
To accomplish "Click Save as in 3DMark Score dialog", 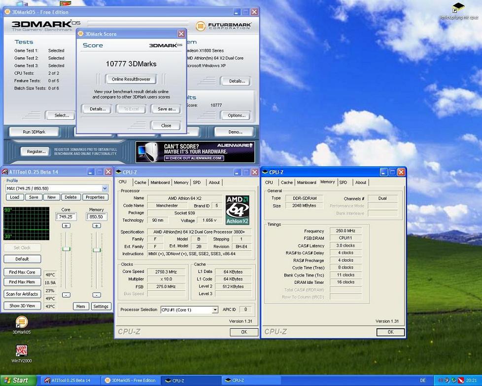I will 166,109.
